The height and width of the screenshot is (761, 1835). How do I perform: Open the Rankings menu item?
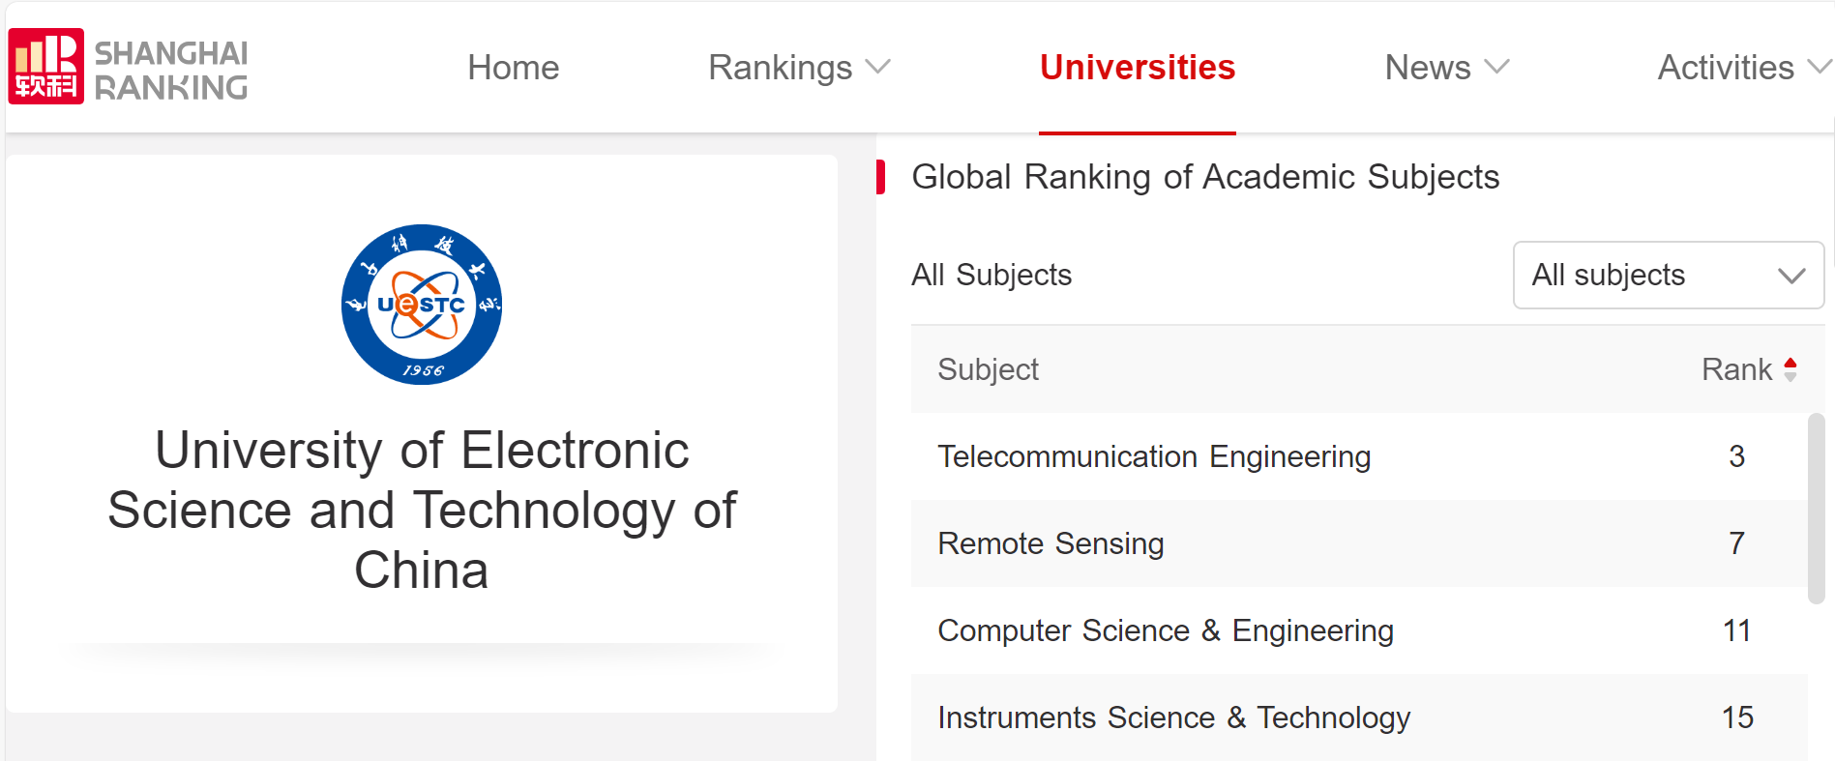click(x=781, y=68)
